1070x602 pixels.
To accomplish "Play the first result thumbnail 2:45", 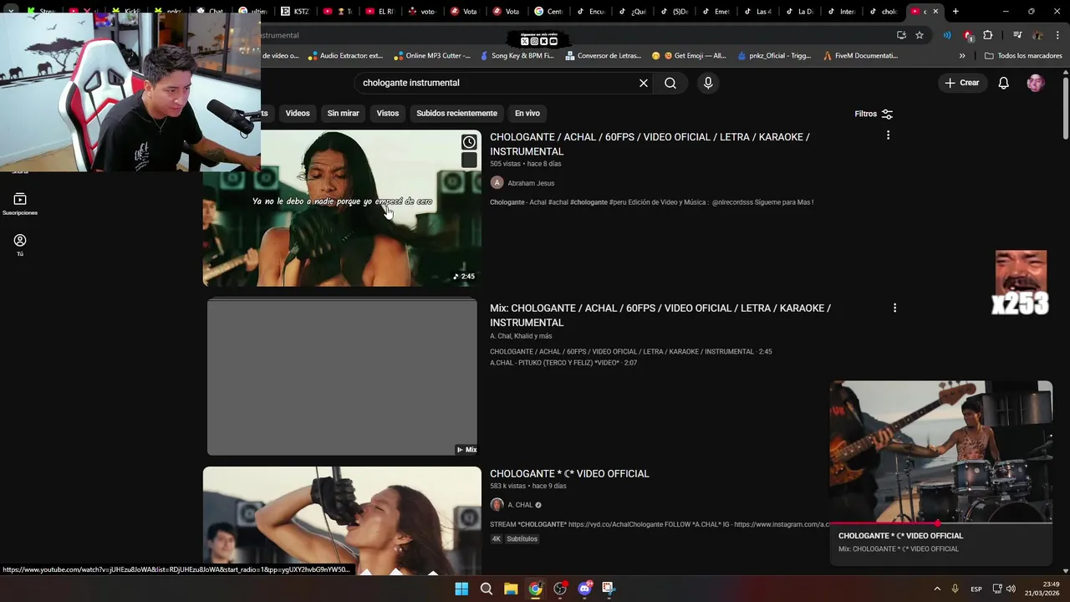I will coord(342,208).
